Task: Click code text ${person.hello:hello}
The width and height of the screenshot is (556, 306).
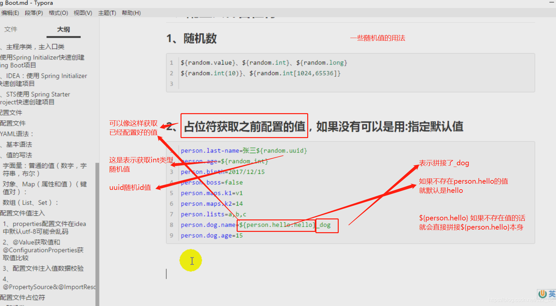Action: pos(277,225)
